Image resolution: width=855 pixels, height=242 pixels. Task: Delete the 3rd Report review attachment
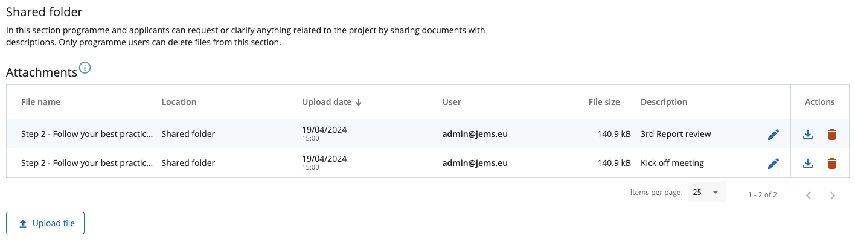[832, 135]
